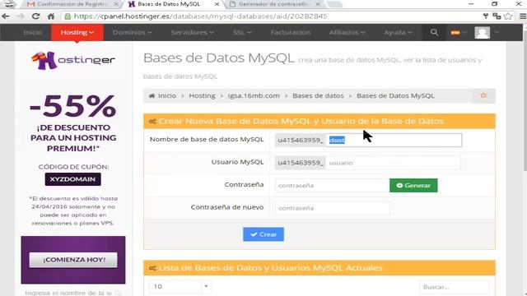Focus the Usuario MySQL input field

(394, 163)
